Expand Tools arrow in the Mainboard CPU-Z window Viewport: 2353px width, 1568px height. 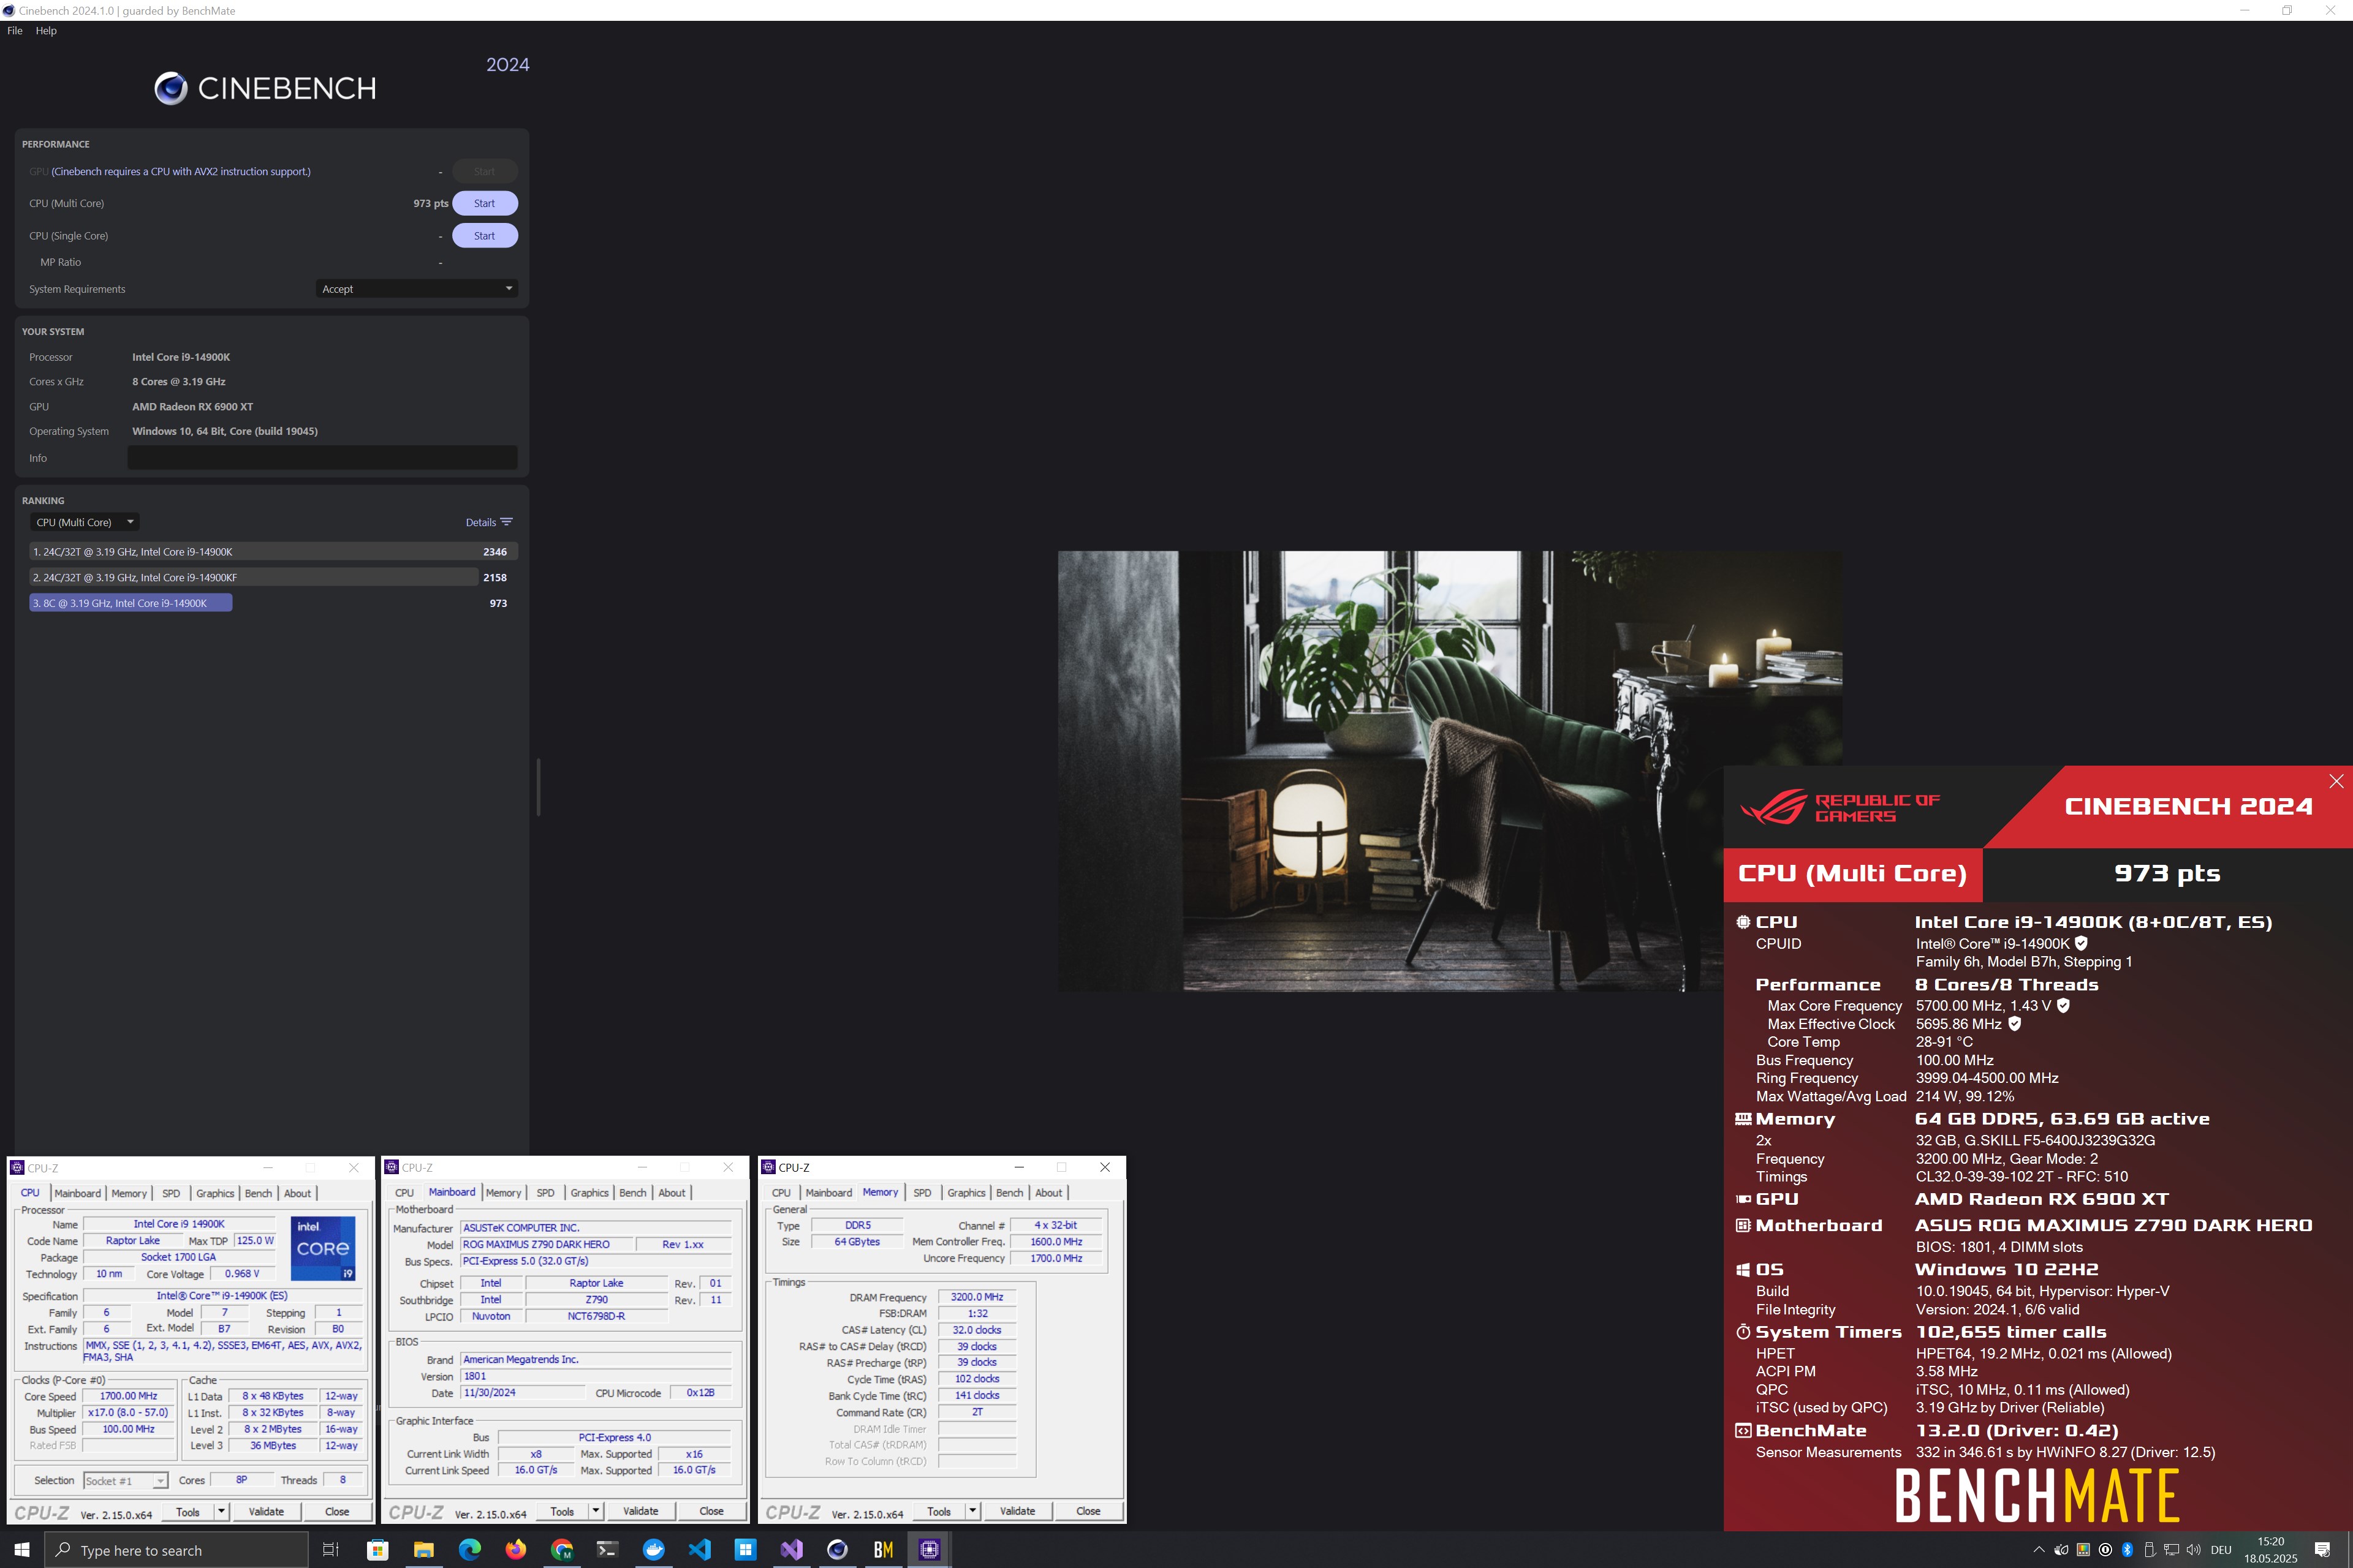pyautogui.click(x=595, y=1511)
